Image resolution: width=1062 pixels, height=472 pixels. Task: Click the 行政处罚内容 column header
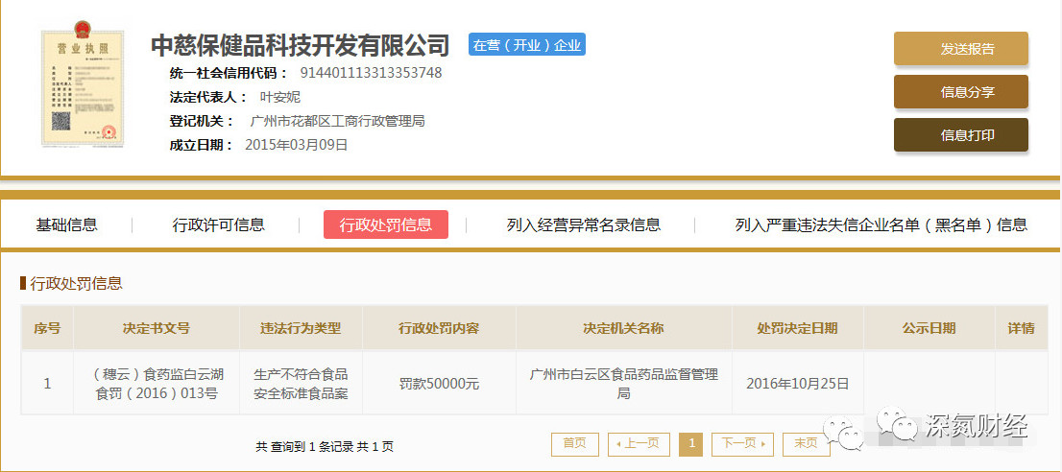click(439, 328)
